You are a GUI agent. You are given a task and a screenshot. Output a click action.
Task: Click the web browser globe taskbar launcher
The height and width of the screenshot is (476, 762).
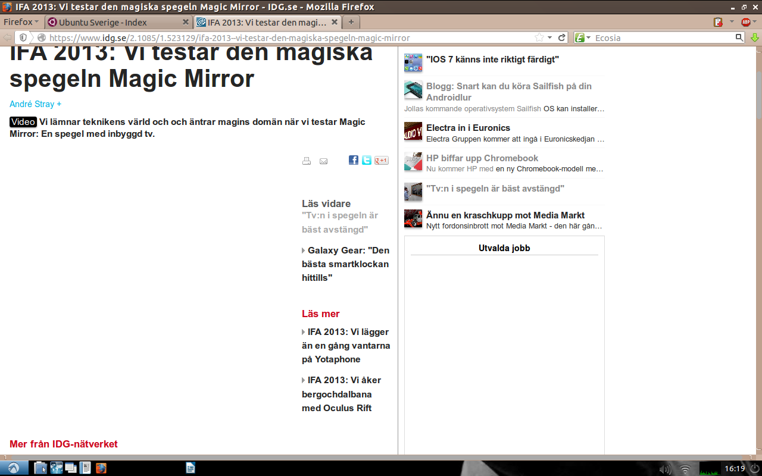(x=56, y=468)
